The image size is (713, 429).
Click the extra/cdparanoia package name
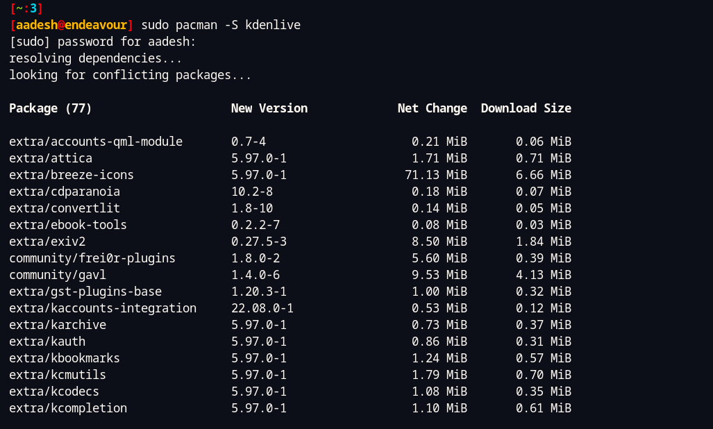[65, 192]
